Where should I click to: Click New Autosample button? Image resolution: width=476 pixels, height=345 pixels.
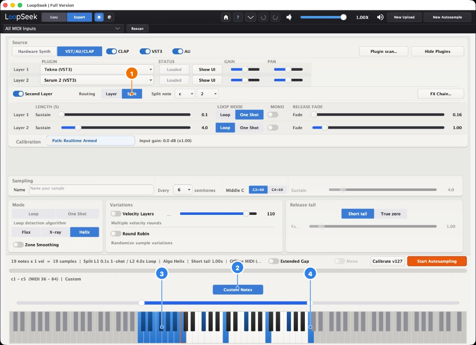pyautogui.click(x=447, y=17)
